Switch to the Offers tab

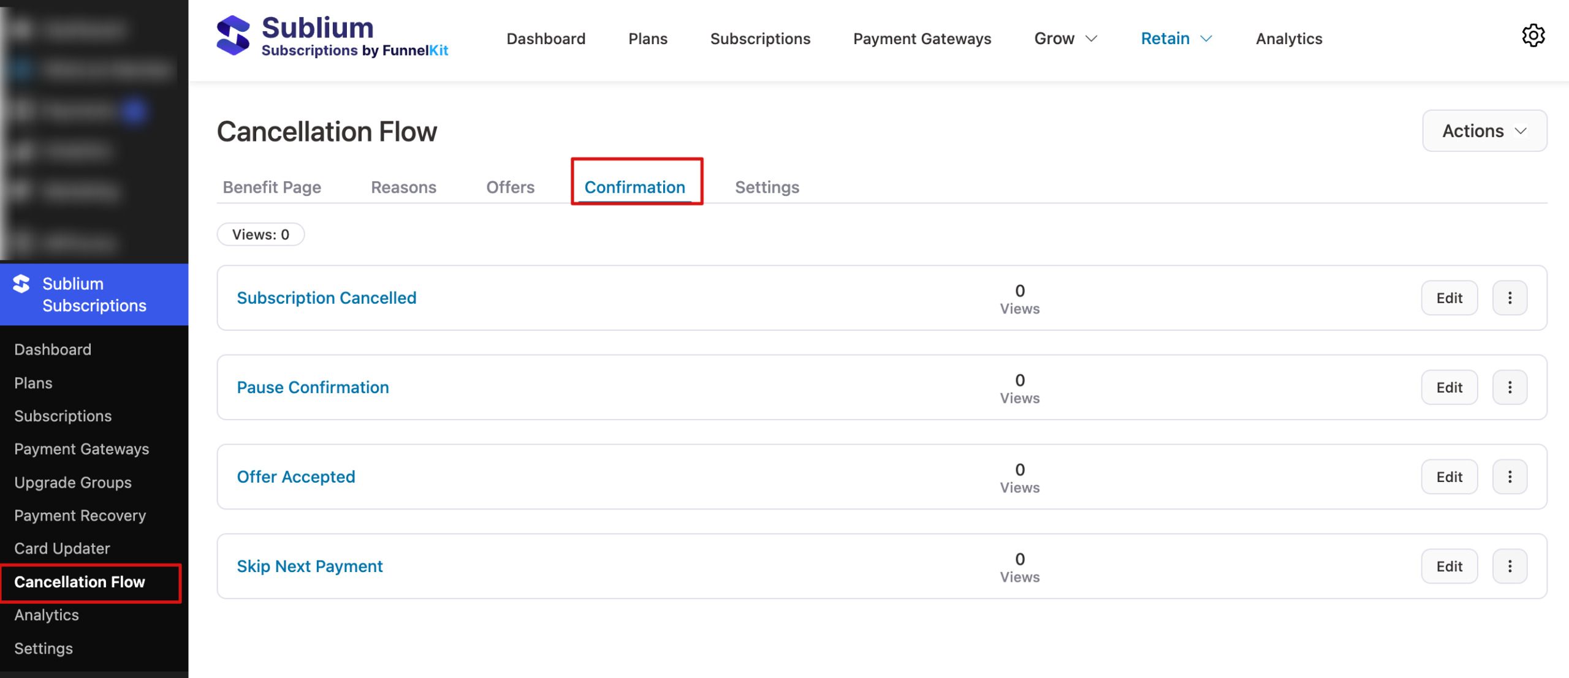tap(510, 187)
